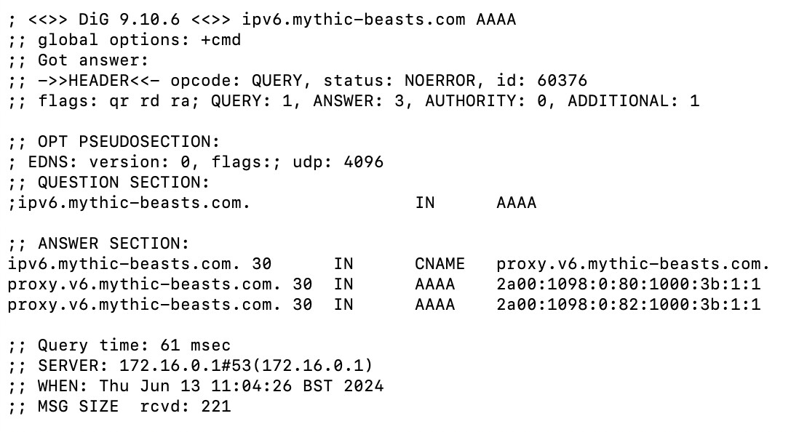799x432 pixels.
Task: Click the "OPT PSEUDOSECTION" heading
Action: click(x=128, y=142)
